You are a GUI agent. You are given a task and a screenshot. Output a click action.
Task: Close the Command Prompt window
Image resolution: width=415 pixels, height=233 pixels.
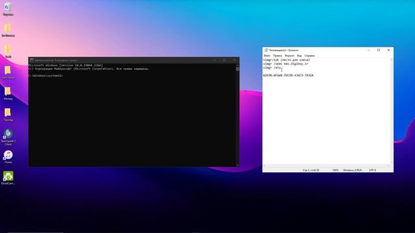[235, 60]
